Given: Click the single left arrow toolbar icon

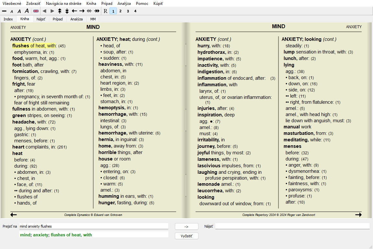Looking at the screenshot, I should coord(74,11).
